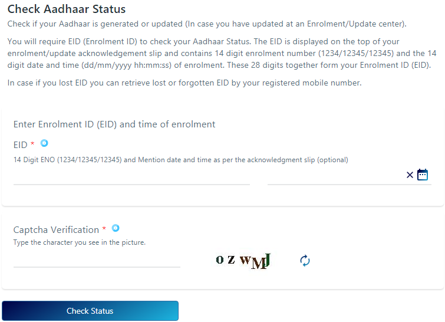
Task: Click the Enter Enrolment ID section heading
Action: pyautogui.click(x=114, y=124)
